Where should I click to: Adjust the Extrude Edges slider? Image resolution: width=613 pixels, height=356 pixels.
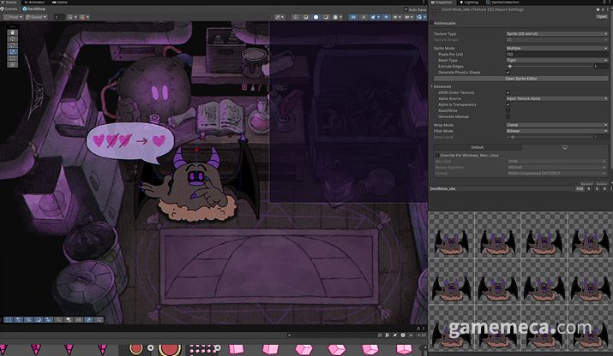click(550, 67)
